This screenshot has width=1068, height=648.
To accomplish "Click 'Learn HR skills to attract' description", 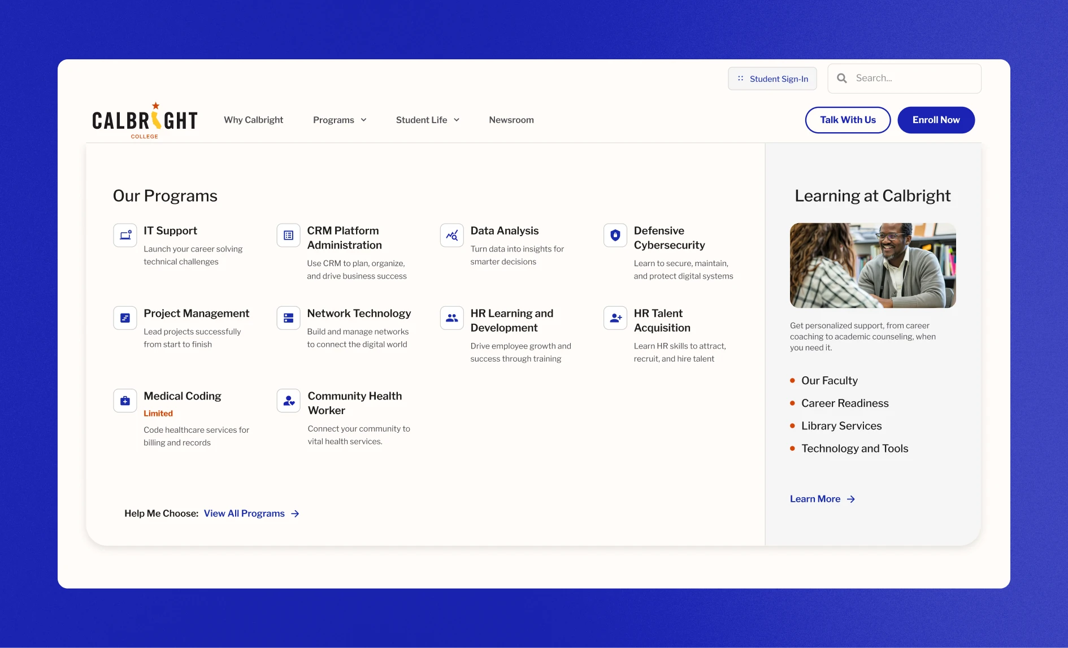I will [x=679, y=353].
